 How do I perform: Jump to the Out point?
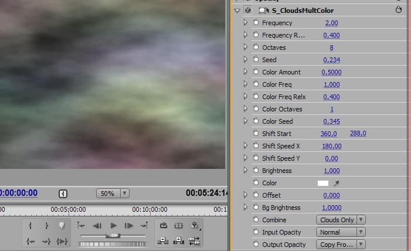tap(46, 241)
